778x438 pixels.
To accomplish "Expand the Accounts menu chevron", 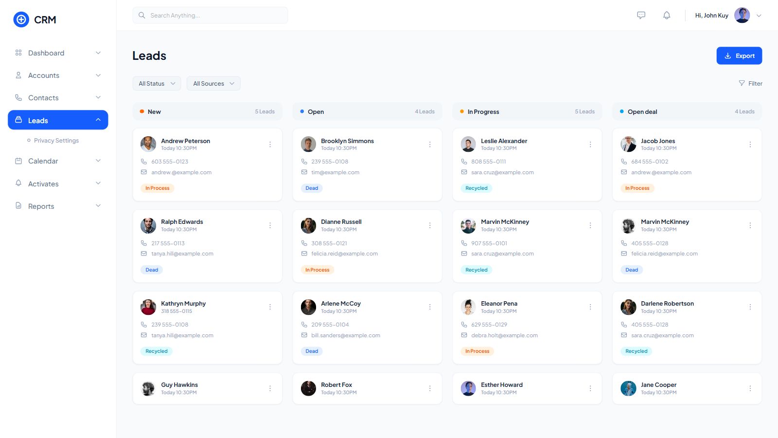I will pyautogui.click(x=98, y=75).
